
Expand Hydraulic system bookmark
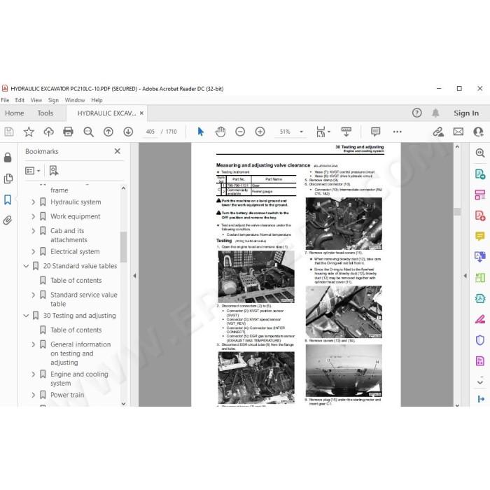pos(33,202)
